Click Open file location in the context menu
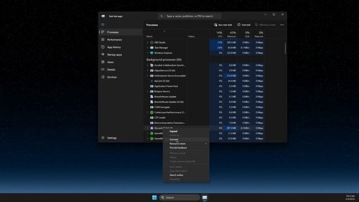Screen dimensions: 359x202 coord(186,171)
